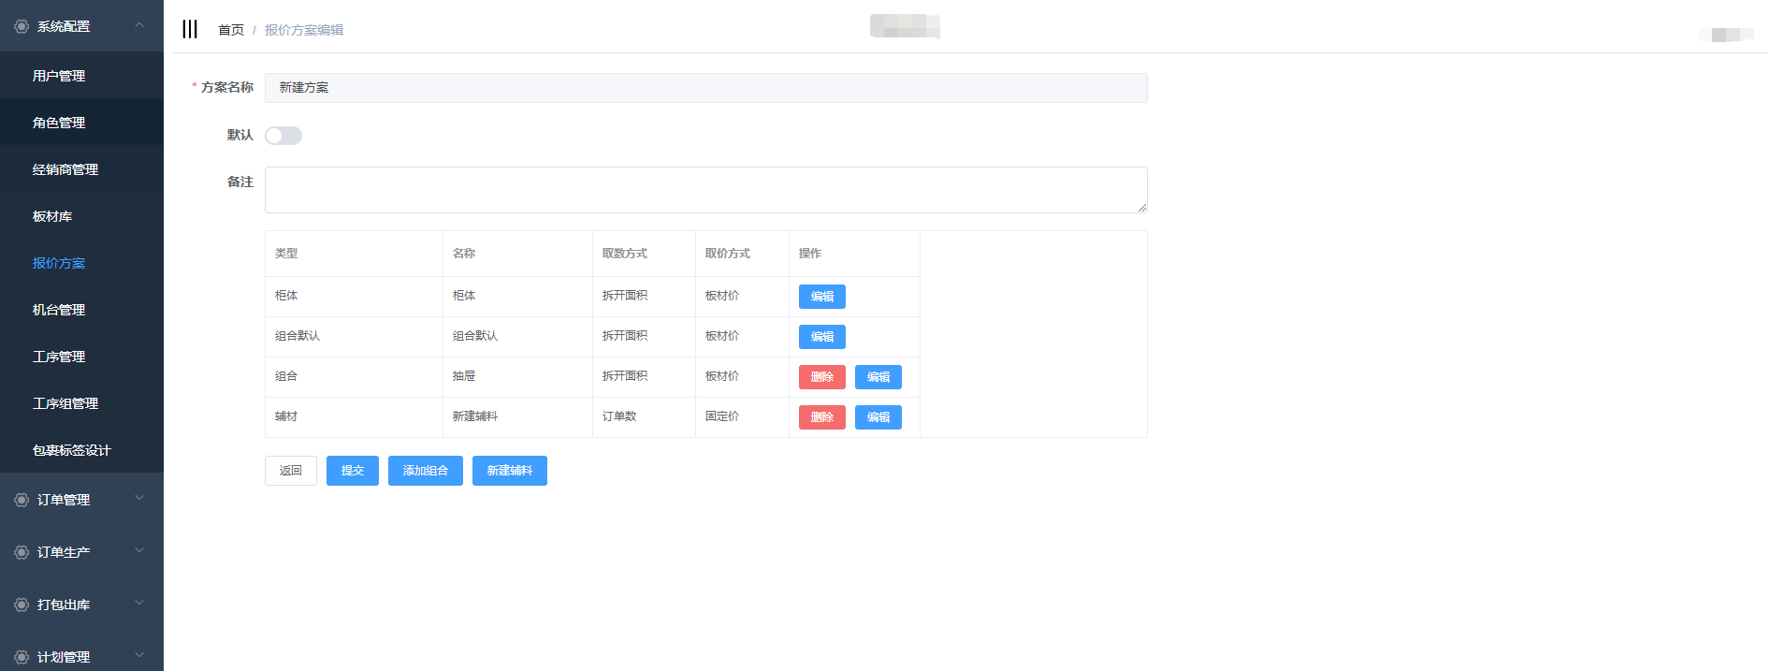Click the 新建辅料 button

point(509,471)
